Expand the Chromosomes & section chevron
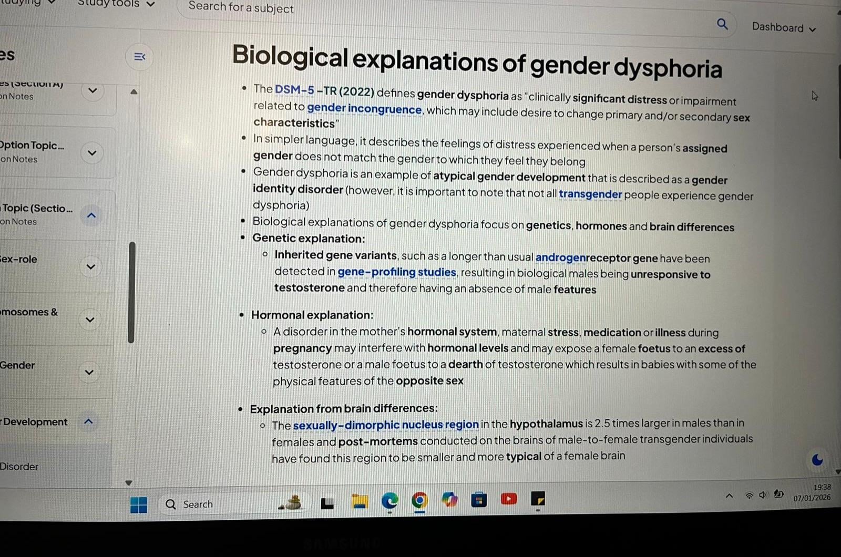This screenshot has width=841, height=557. click(90, 319)
